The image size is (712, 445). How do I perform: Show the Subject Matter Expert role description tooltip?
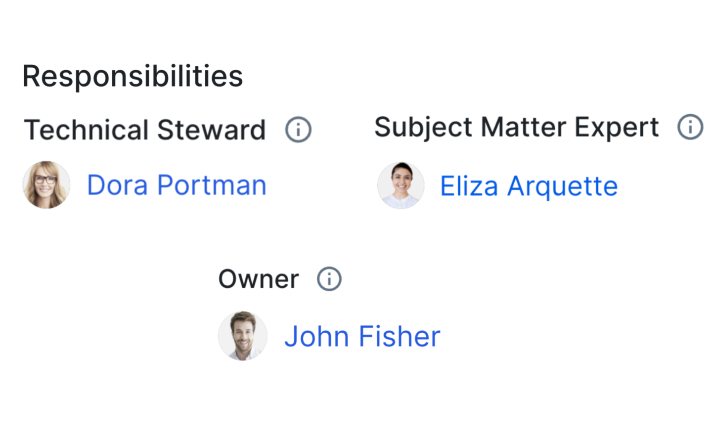point(690,127)
